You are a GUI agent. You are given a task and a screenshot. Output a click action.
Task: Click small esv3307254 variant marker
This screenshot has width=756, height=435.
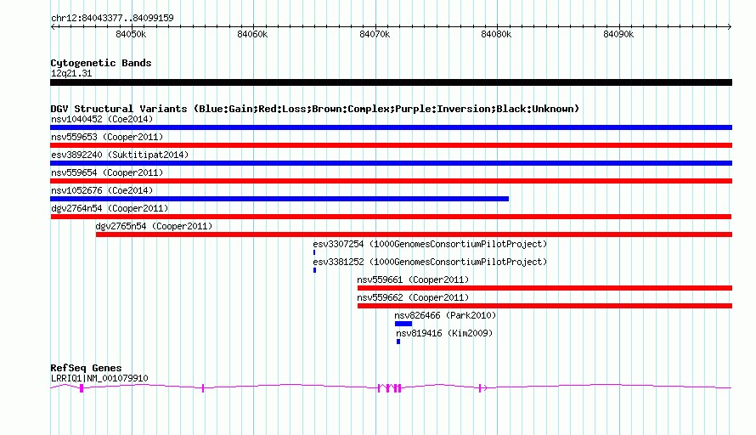314,252
